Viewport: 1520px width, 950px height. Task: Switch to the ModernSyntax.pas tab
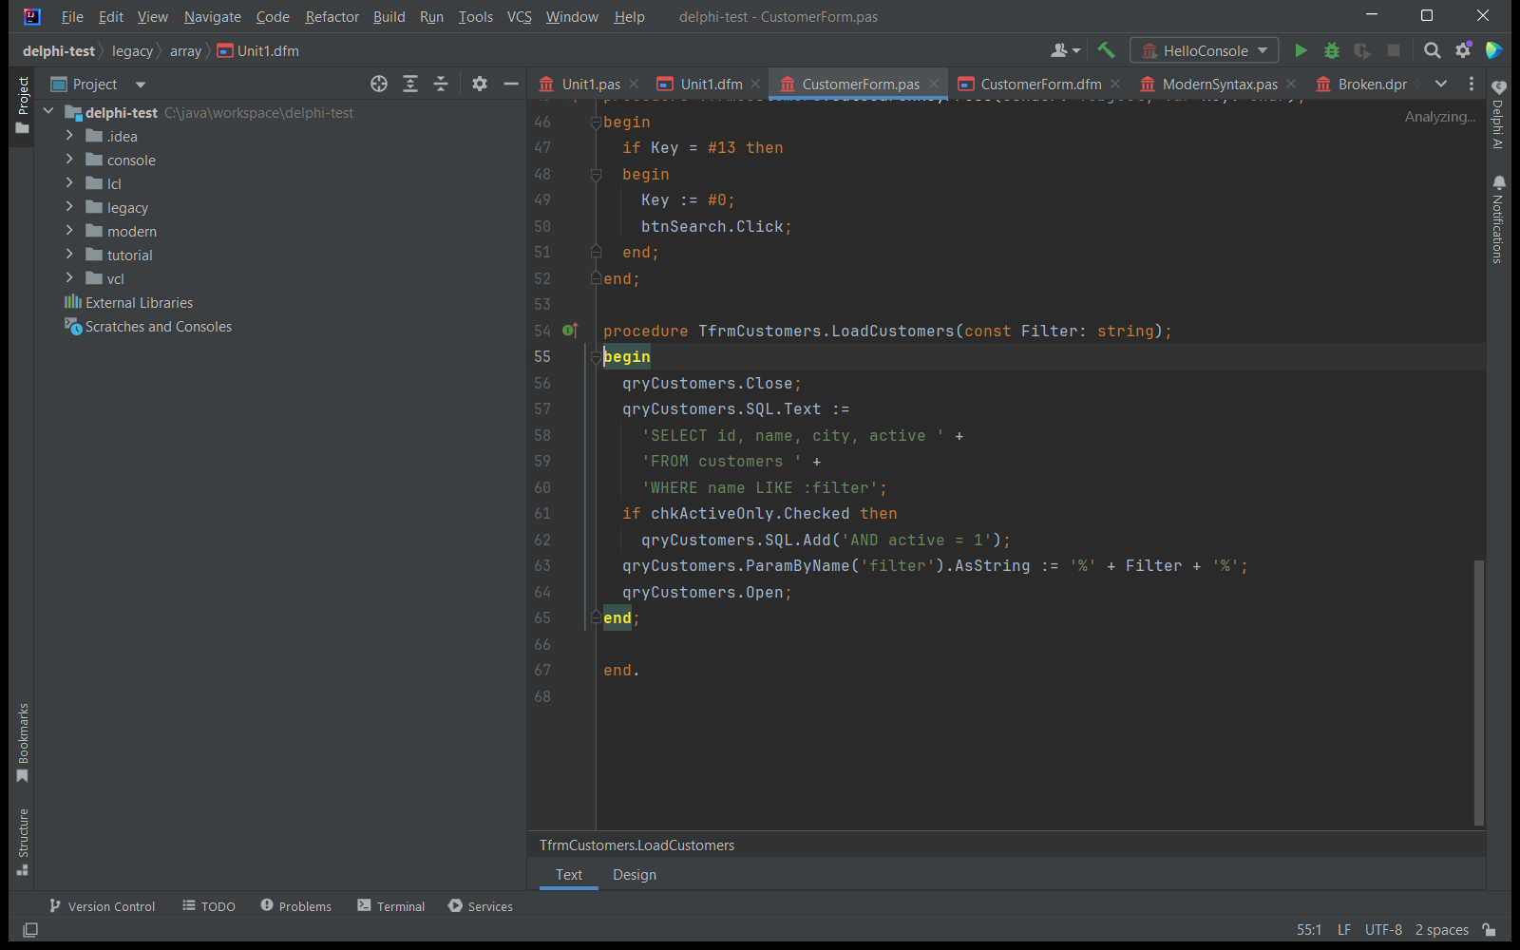(1220, 84)
